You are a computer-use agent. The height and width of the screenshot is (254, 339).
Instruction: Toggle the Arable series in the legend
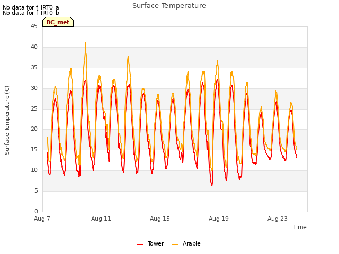tap(186, 243)
